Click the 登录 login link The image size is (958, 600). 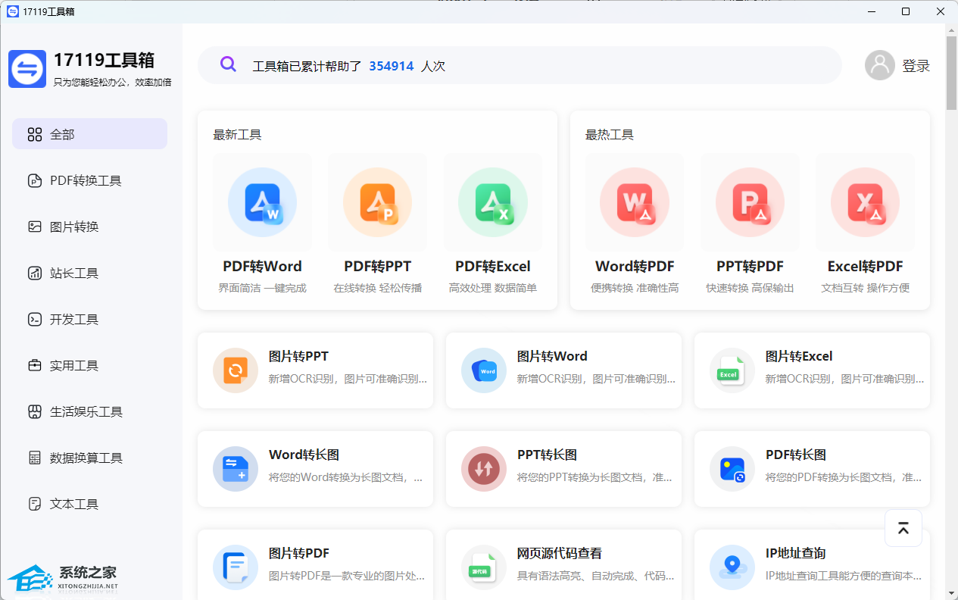[x=916, y=66]
